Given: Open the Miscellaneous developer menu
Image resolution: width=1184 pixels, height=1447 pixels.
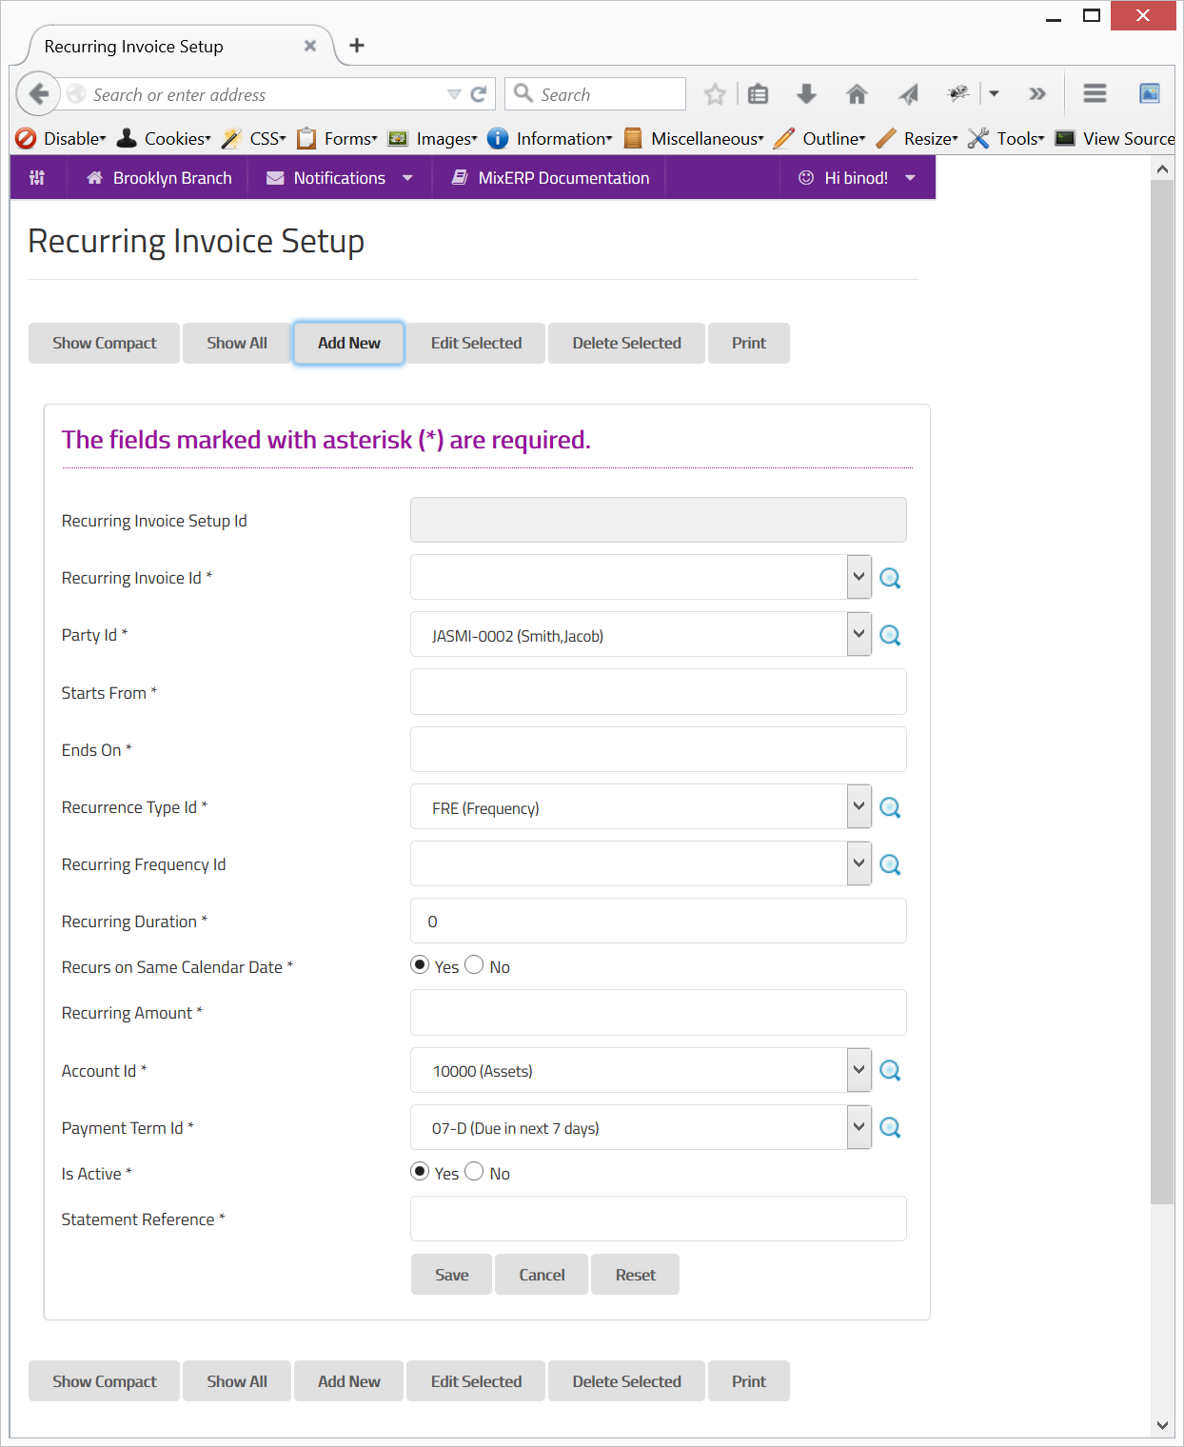Looking at the screenshot, I should click(694, 139).
